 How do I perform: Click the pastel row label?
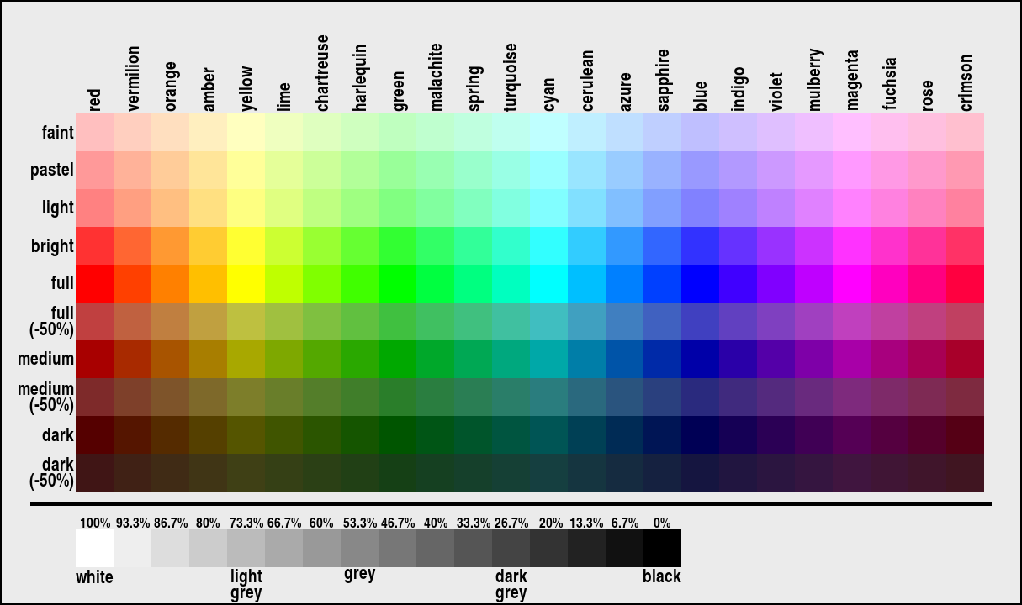tap(52, 170)
